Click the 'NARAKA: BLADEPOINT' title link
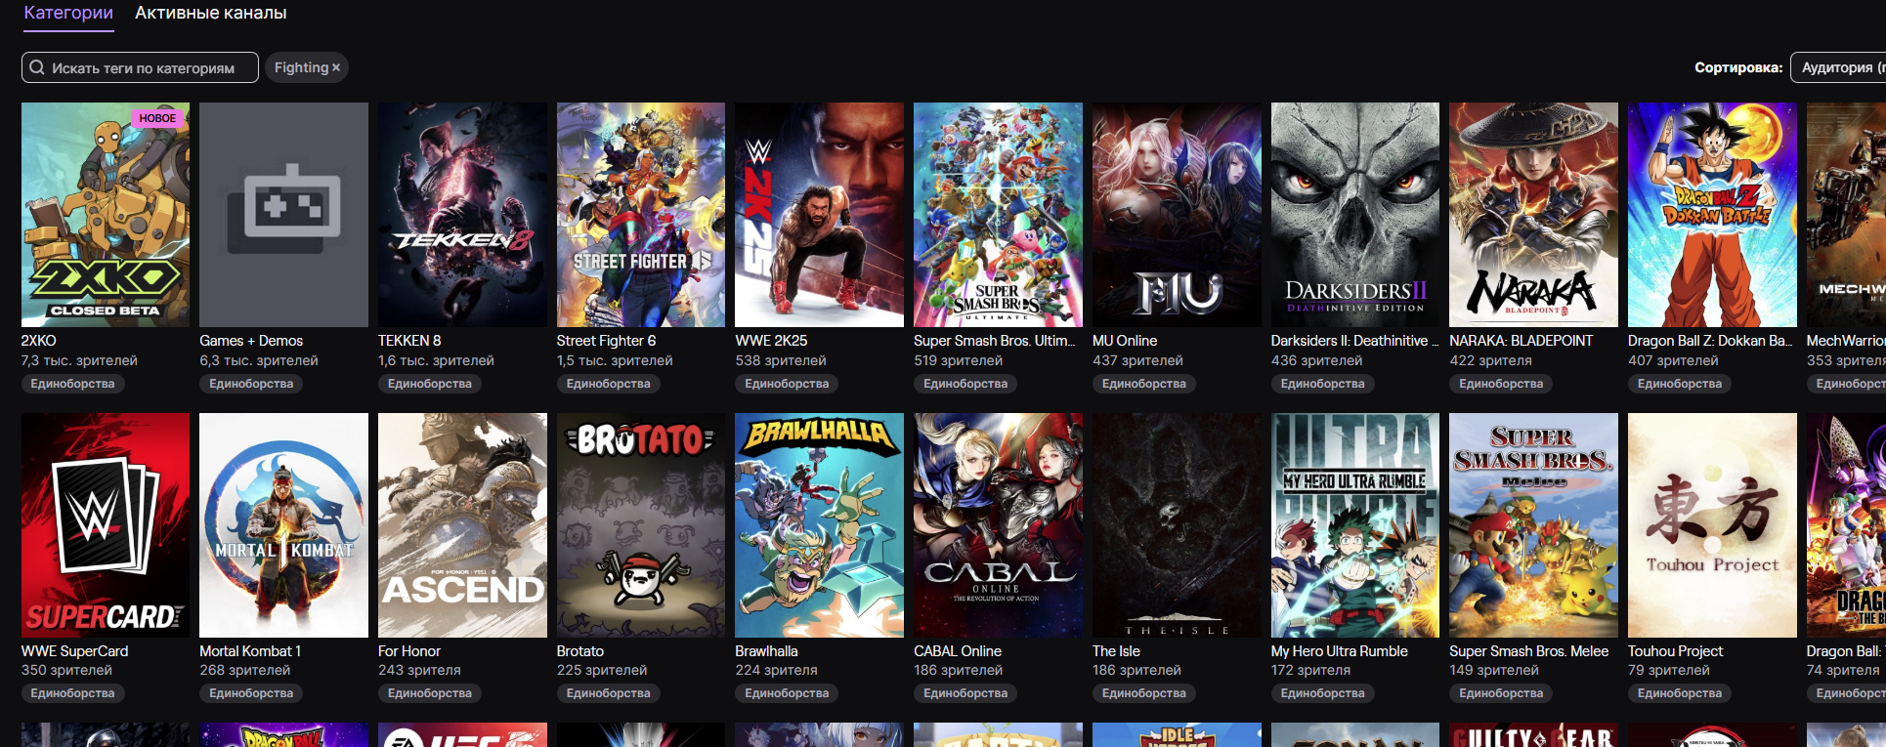1886x747 pixels. 1521,341
